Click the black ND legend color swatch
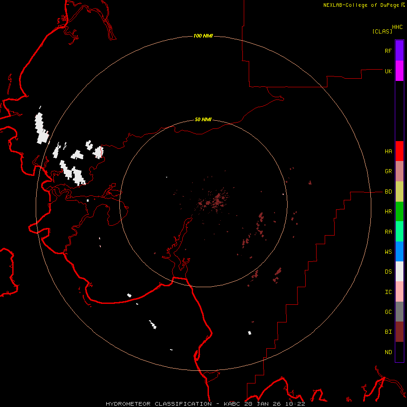407x407 pixels. (x=399, y=352)
